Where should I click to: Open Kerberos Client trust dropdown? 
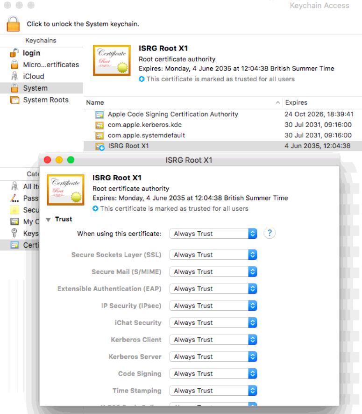pos(213,340)
